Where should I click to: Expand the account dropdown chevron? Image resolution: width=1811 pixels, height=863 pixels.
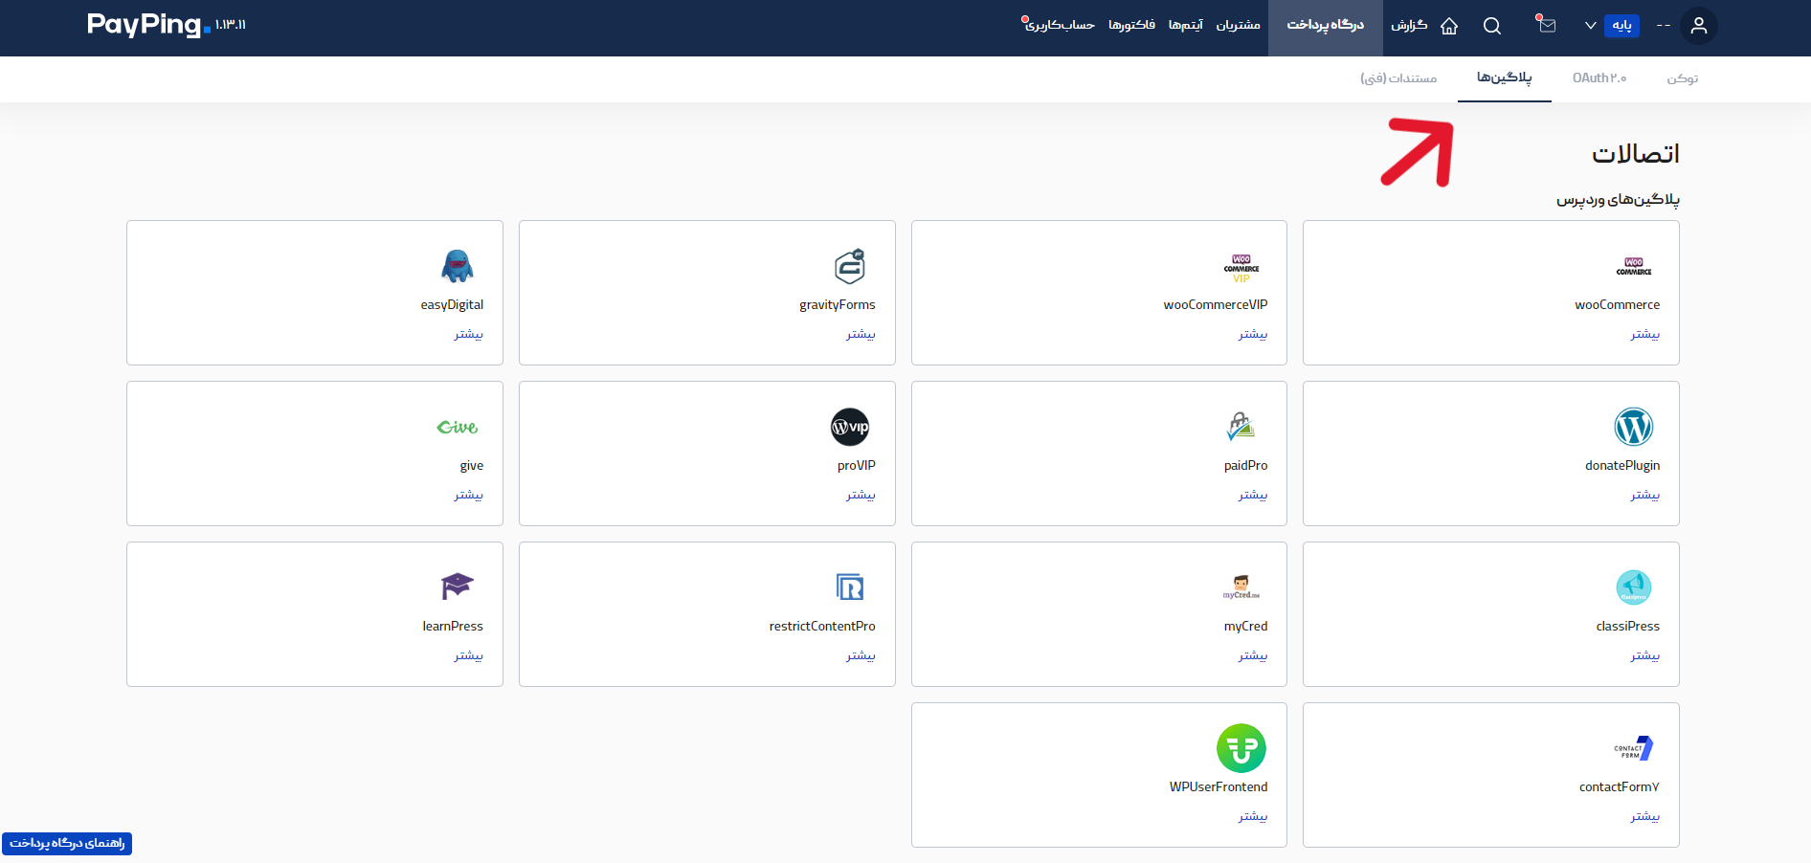(x=1591, y=26)
